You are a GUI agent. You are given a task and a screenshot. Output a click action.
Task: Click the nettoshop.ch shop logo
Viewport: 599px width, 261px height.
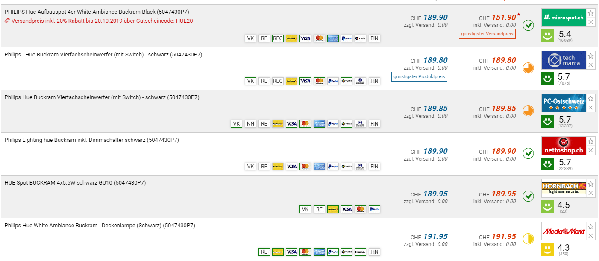click(564, 146)
